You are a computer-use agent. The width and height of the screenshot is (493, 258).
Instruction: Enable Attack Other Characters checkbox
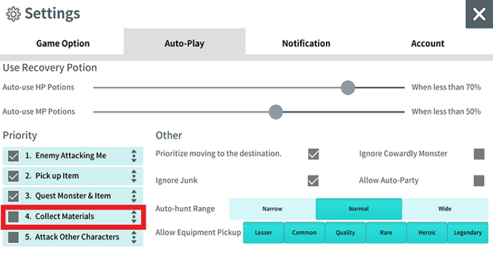(x=14, y=237)
